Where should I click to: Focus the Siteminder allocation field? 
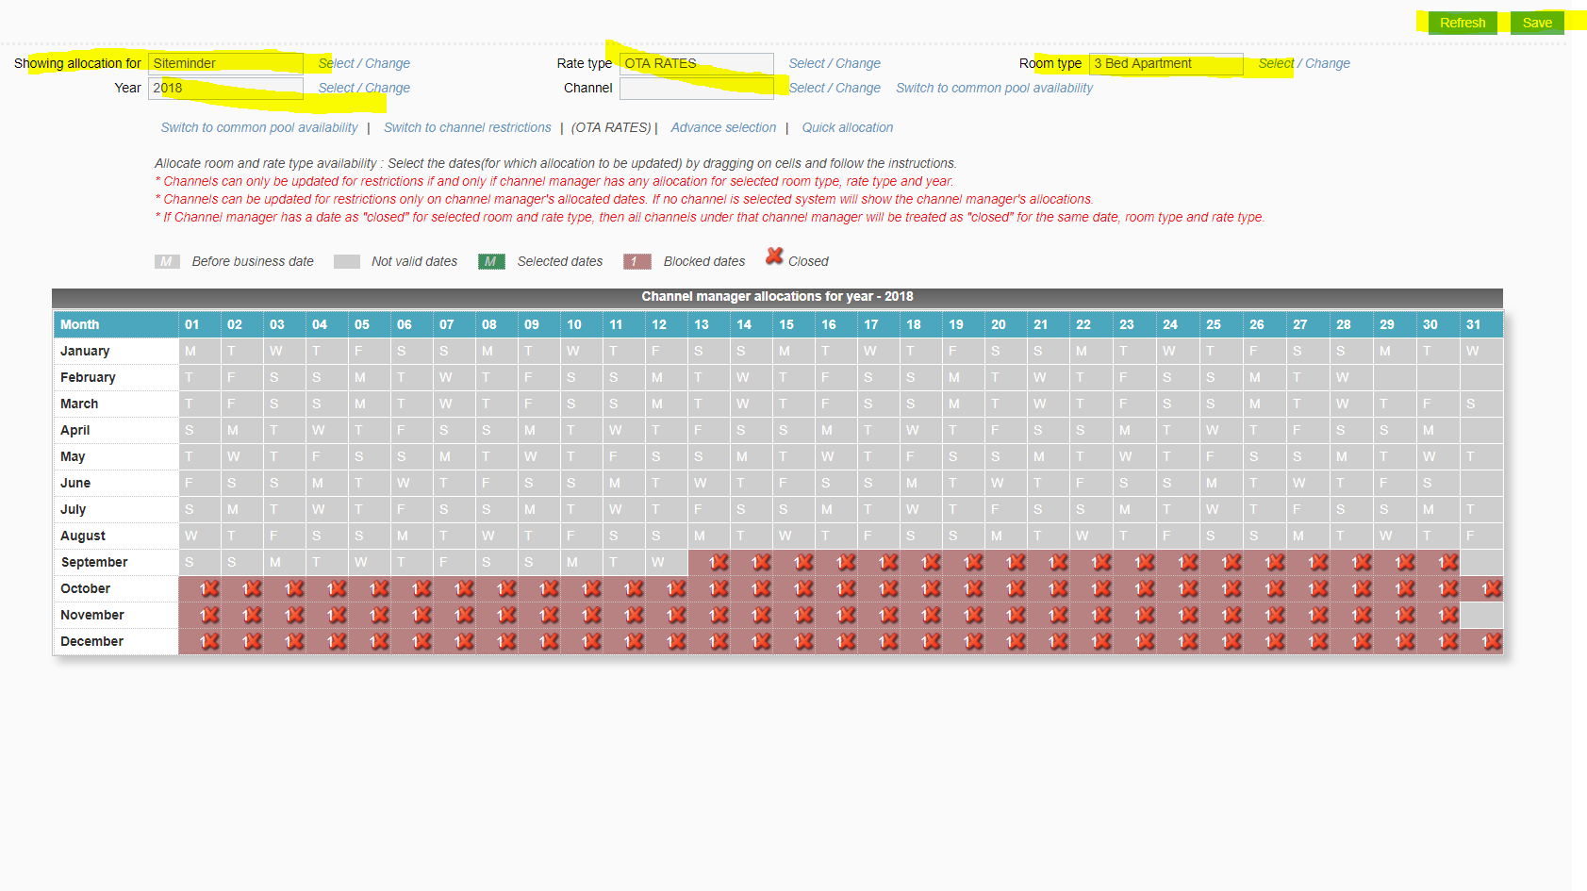click(x=225, y=63)
